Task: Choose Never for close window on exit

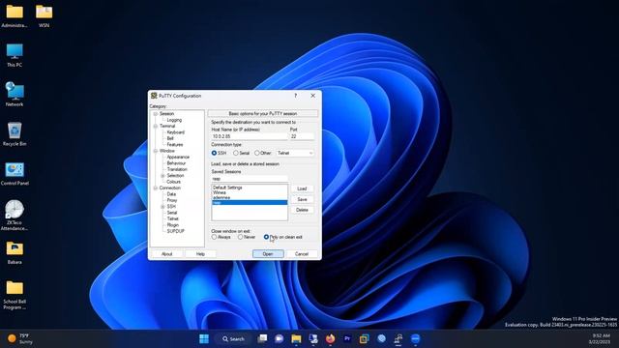Action: (x=240, y=237)
